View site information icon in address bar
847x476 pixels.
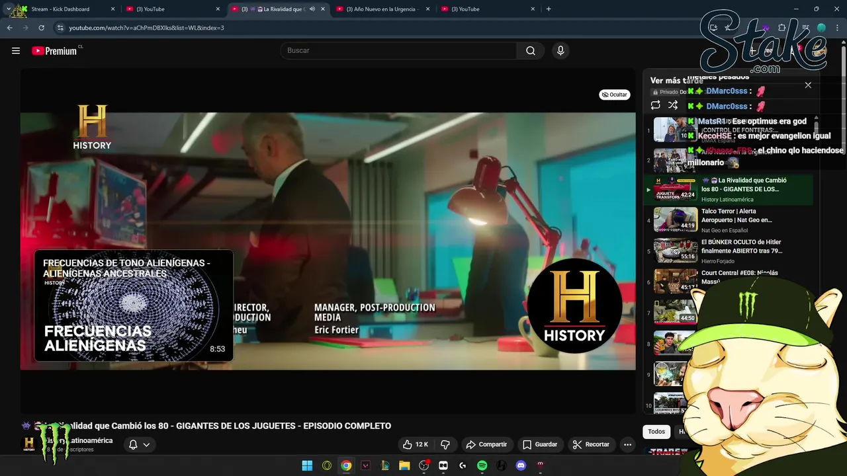(60, 28)
